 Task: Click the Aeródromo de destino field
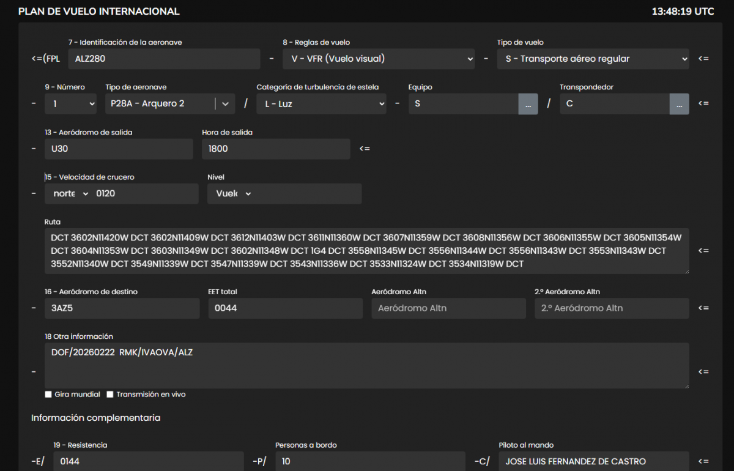[122, 308]
